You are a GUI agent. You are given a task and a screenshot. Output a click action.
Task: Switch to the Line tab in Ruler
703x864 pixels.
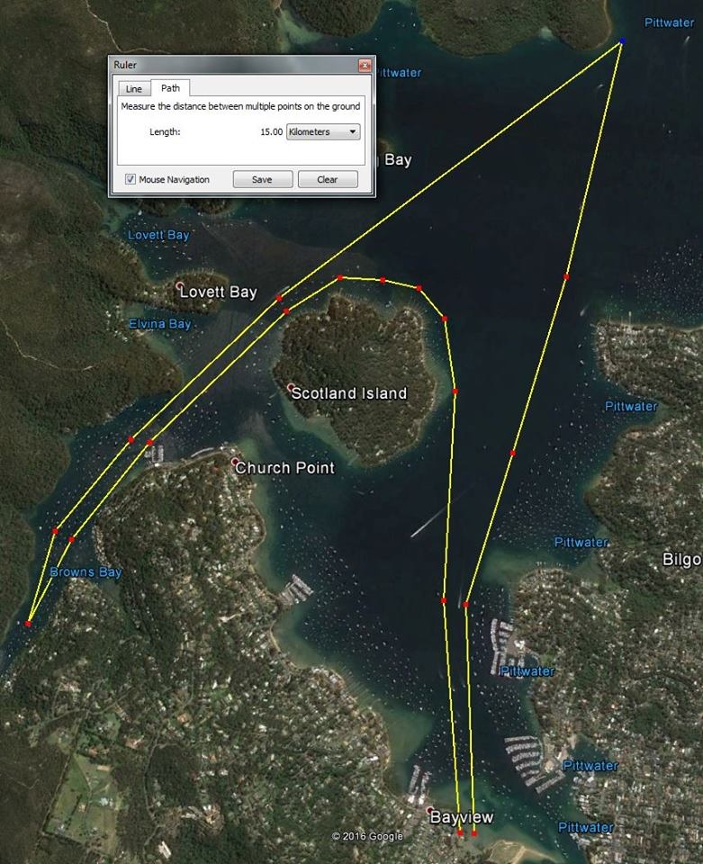pos(134,89)
